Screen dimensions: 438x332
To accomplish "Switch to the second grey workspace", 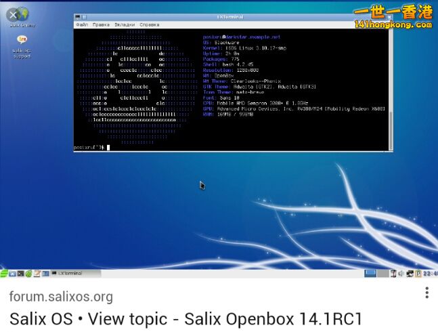I will click(383, 273).
